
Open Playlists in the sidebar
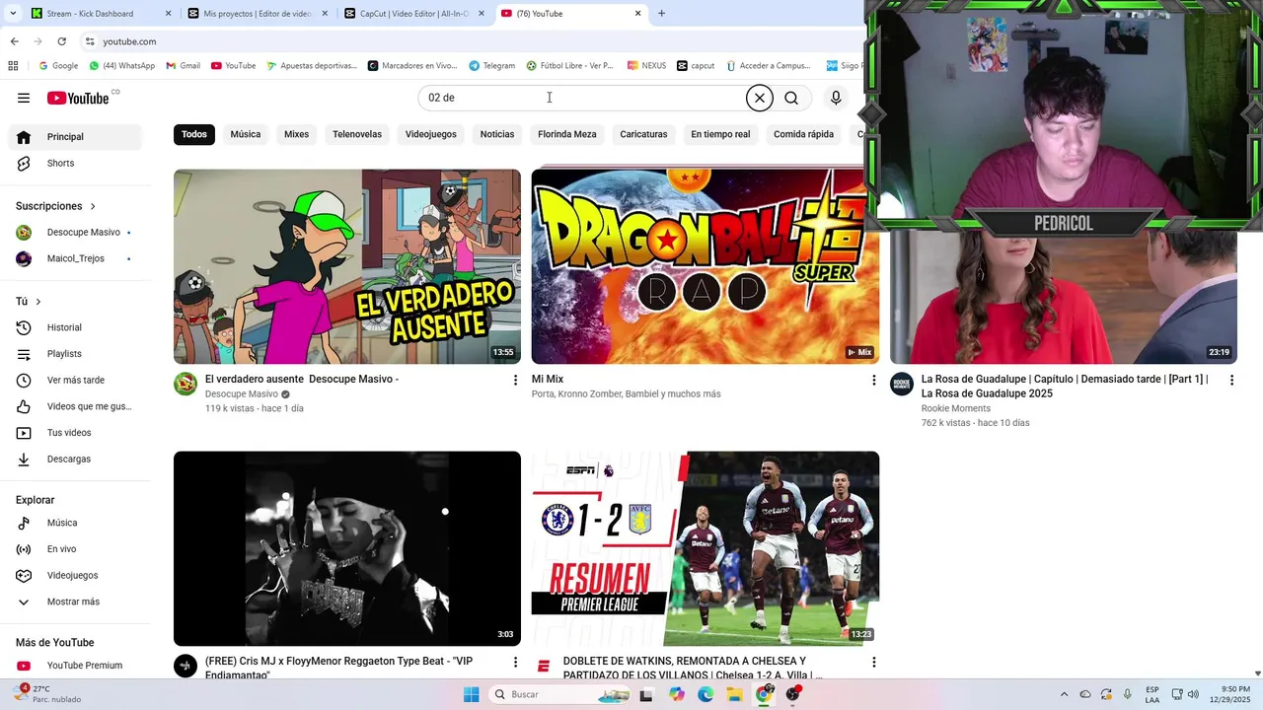pos(75,354)
